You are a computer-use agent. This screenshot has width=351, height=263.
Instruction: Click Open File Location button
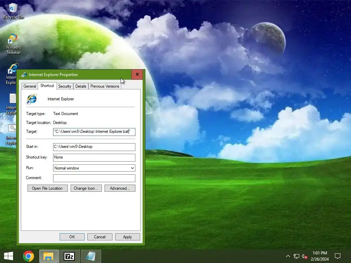coord(47,188)
